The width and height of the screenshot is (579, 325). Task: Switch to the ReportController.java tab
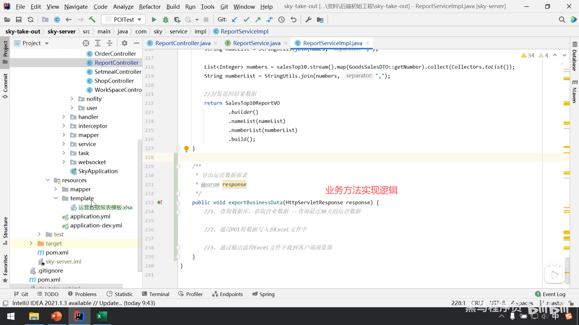[182, 43]
